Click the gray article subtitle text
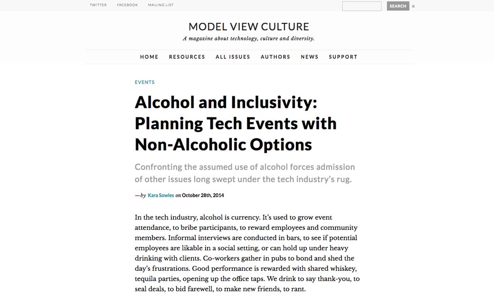494x304 pixels. pyautogui.click(x=245, y=173)
